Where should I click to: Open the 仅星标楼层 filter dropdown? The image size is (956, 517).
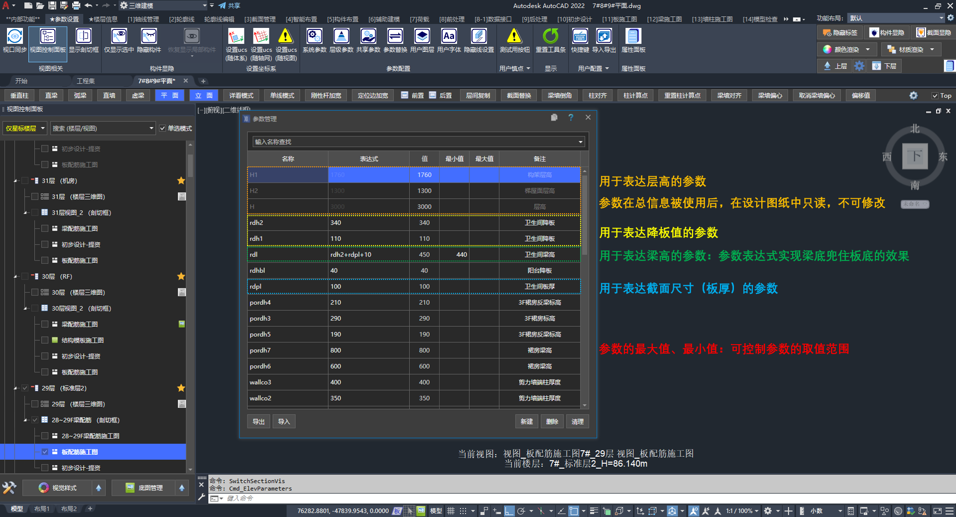click(x=25, y=129)
